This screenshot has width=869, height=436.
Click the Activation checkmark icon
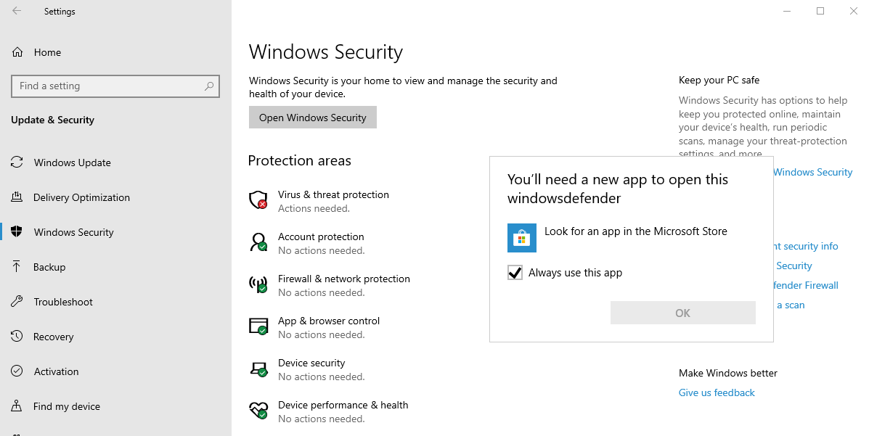click(x=17, y=371)
